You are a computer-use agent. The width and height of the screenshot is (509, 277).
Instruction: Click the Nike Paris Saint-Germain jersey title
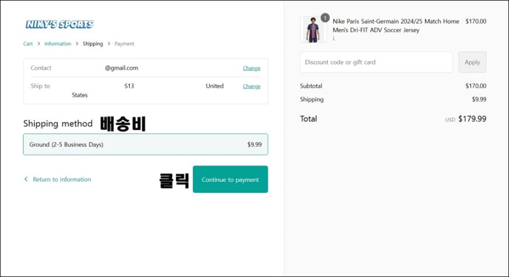(x=395, y=26)
